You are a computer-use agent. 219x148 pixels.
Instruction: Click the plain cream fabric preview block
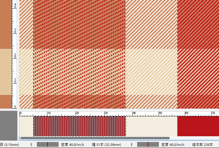coord(151,72)
